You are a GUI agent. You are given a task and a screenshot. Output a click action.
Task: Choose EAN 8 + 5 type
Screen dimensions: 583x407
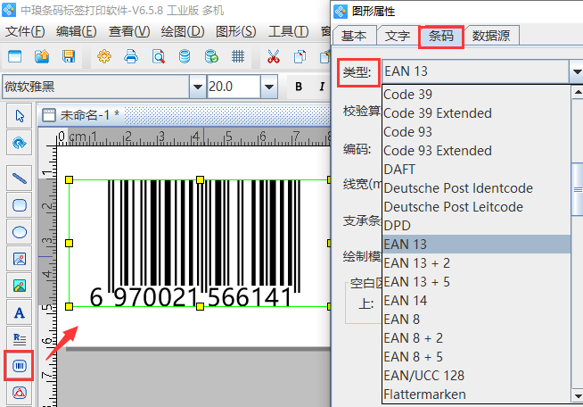point(476,357)
